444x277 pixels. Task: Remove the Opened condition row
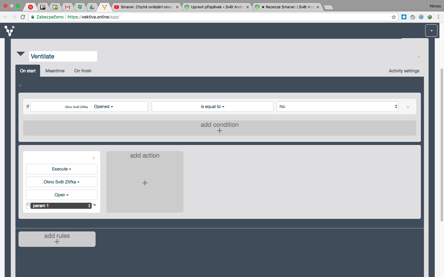click(408, 107)
